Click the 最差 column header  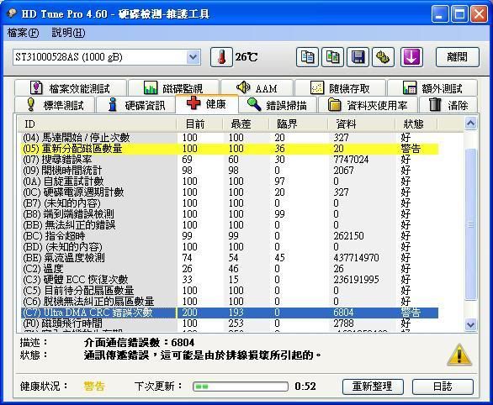coord(246,124)
